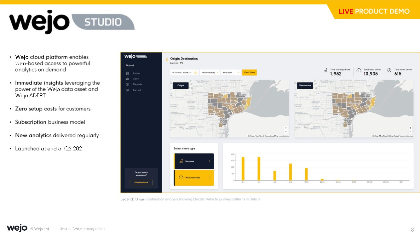Click the large wejo Studio slide logo

(x=72, y=22)
